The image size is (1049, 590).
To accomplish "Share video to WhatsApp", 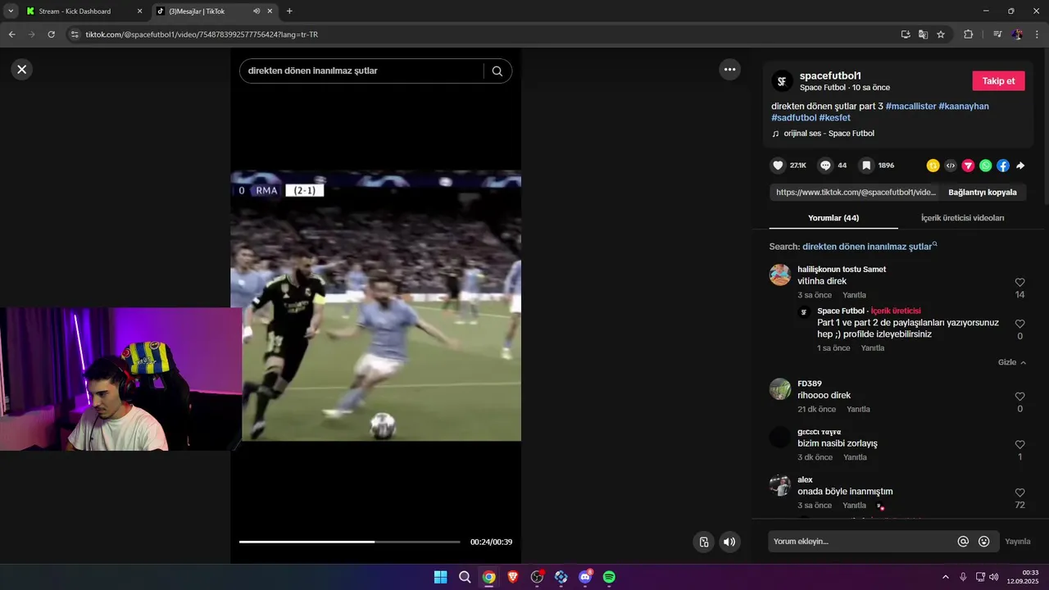I will 986,166.
